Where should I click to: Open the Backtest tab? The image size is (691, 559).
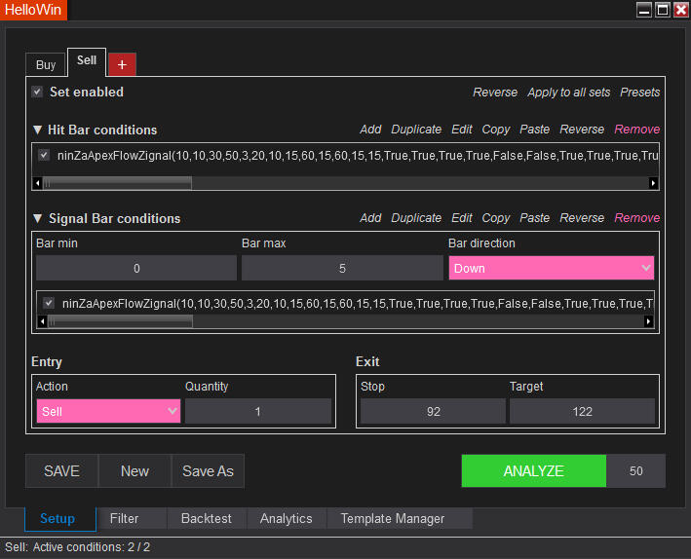click(206, 518)
